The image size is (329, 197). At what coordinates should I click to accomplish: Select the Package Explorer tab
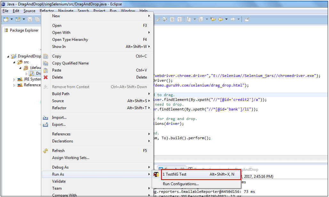pos(24,30)
